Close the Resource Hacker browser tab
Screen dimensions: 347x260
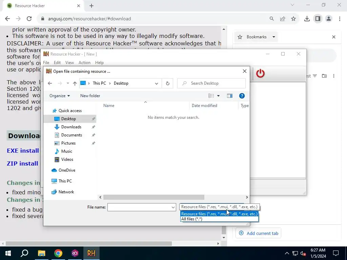pos(79,6)
